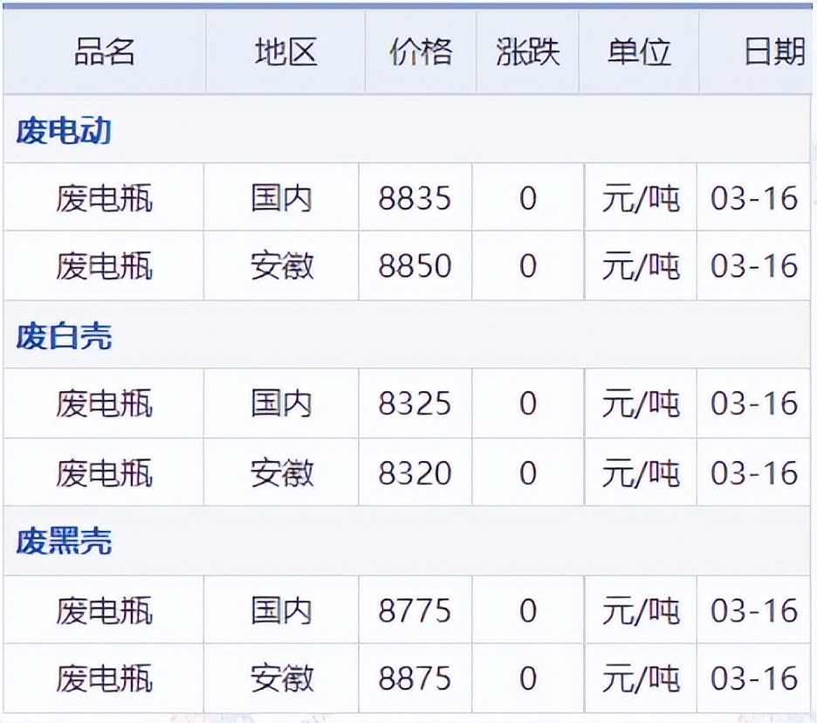Click the 涨跌 value 0 in the 8835 row

[528, 198]
